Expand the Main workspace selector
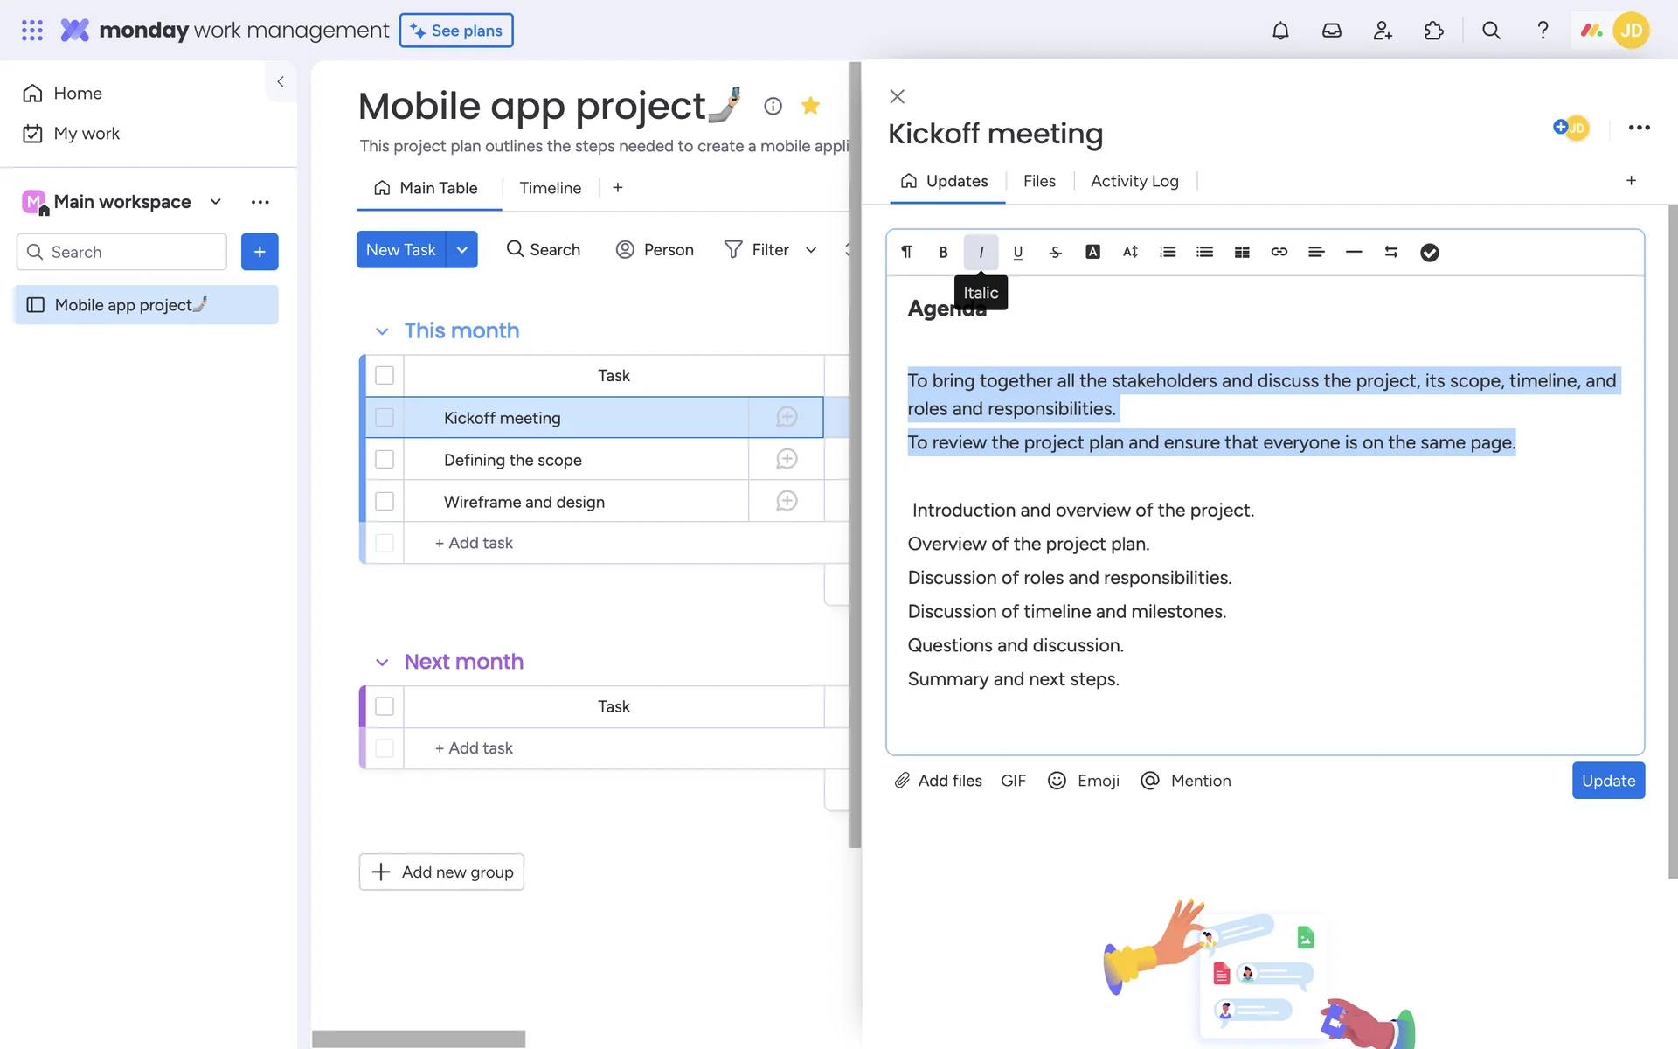This screenshot has width=1678, height=1049. coord(215,202)
